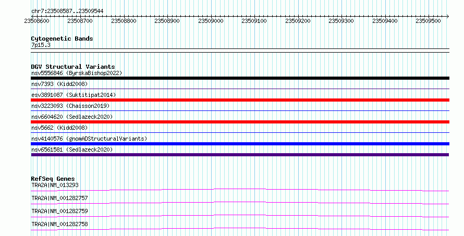Click the magenta TRA2A NM_013293 gene line
Screen dimensions: 464x236
(240, 190)
